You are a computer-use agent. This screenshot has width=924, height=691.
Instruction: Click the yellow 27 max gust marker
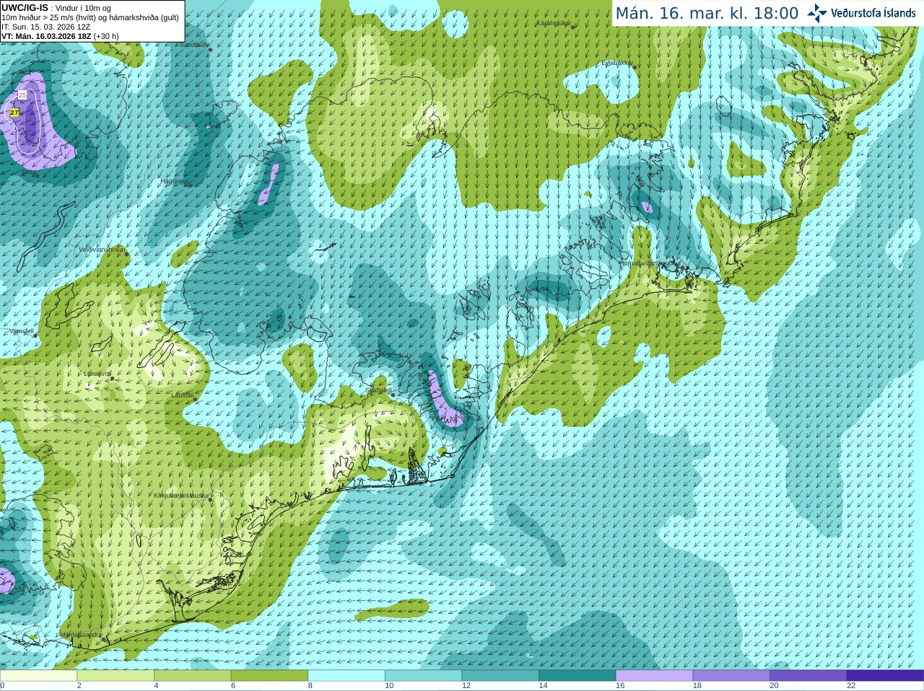coord(14,113)
